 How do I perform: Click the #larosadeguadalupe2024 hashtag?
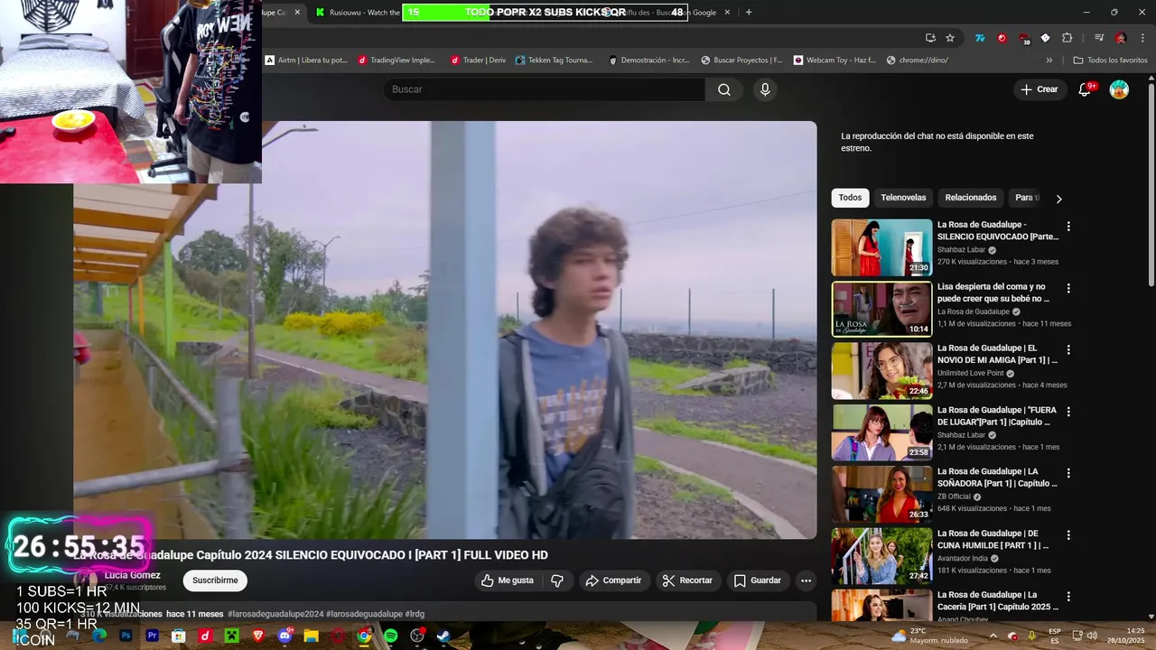coord(275,614)
